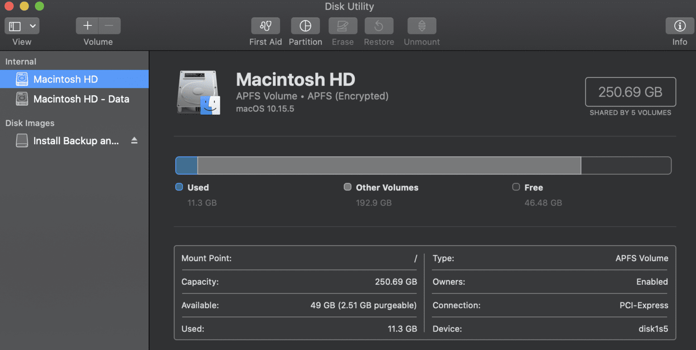Add a new APFS volume
696x350 pixels.
(x=87, y=26)
